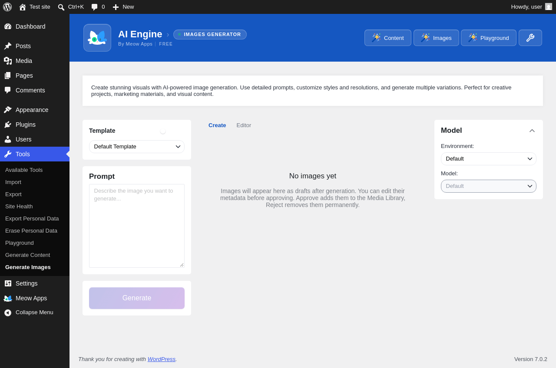Click the Pages icon in sidebar
Viewport: 556px width, 368px height.
point(8,76)
